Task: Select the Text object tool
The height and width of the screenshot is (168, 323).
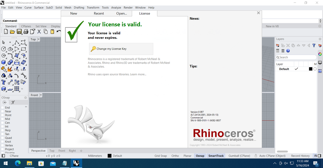Action: pyautogui.click(x=4, y=82)
